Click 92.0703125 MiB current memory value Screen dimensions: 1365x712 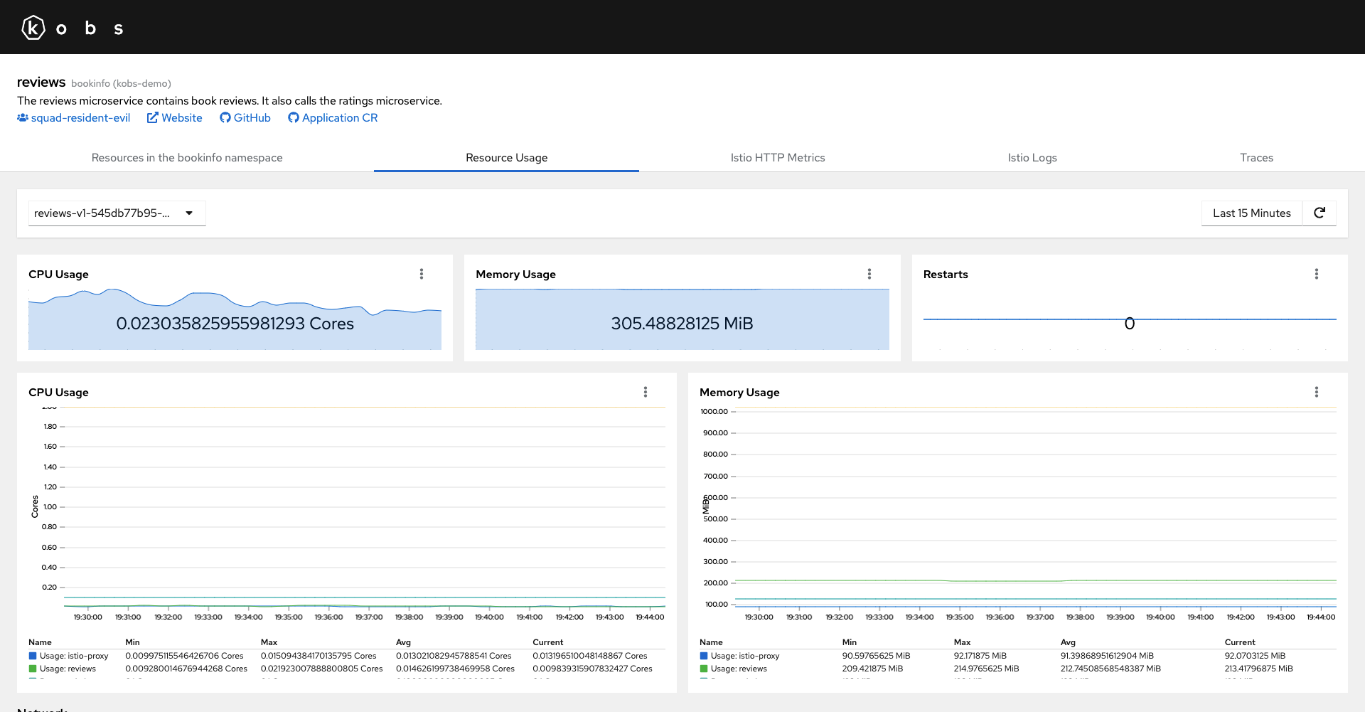pos(1255,656)
